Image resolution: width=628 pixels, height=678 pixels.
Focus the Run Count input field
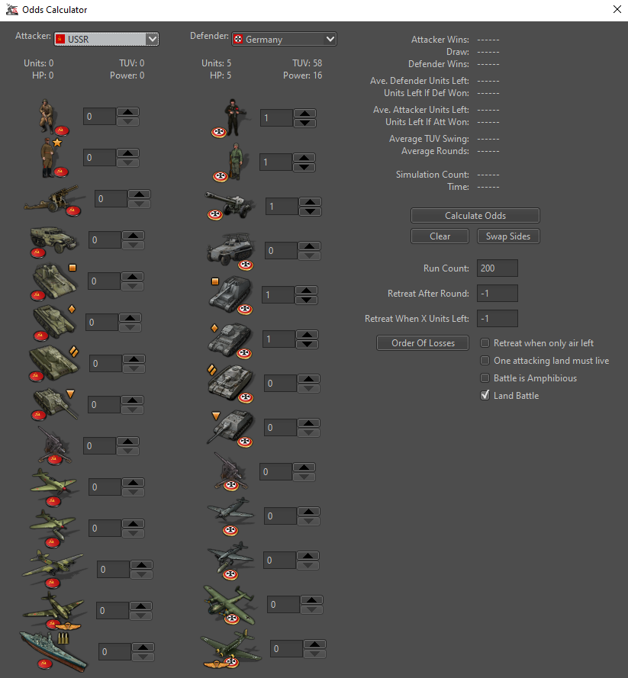[x=498, y=268]
